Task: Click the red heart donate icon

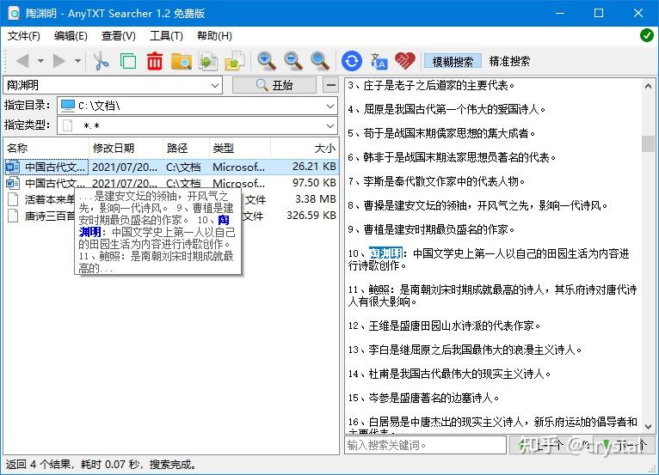Action: click(x=405, y=61)
